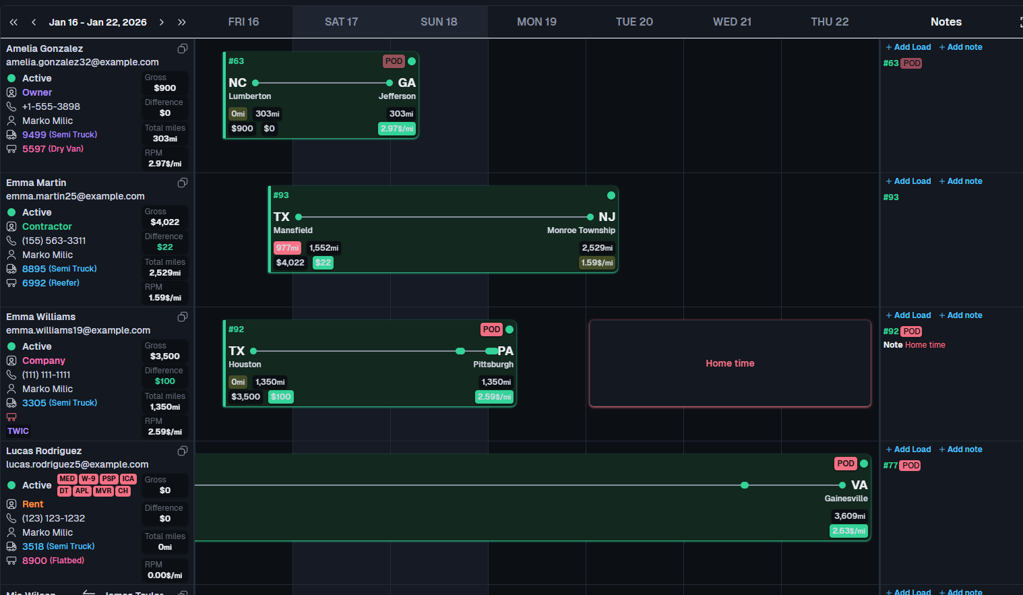The height and width of the screenshot is (595, 1023).
Task: Click green status dot on load #92
Action: click(x=509, y=330)
